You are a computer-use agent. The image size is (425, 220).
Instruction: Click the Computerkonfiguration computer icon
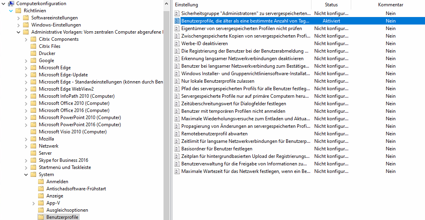(11, 4)
